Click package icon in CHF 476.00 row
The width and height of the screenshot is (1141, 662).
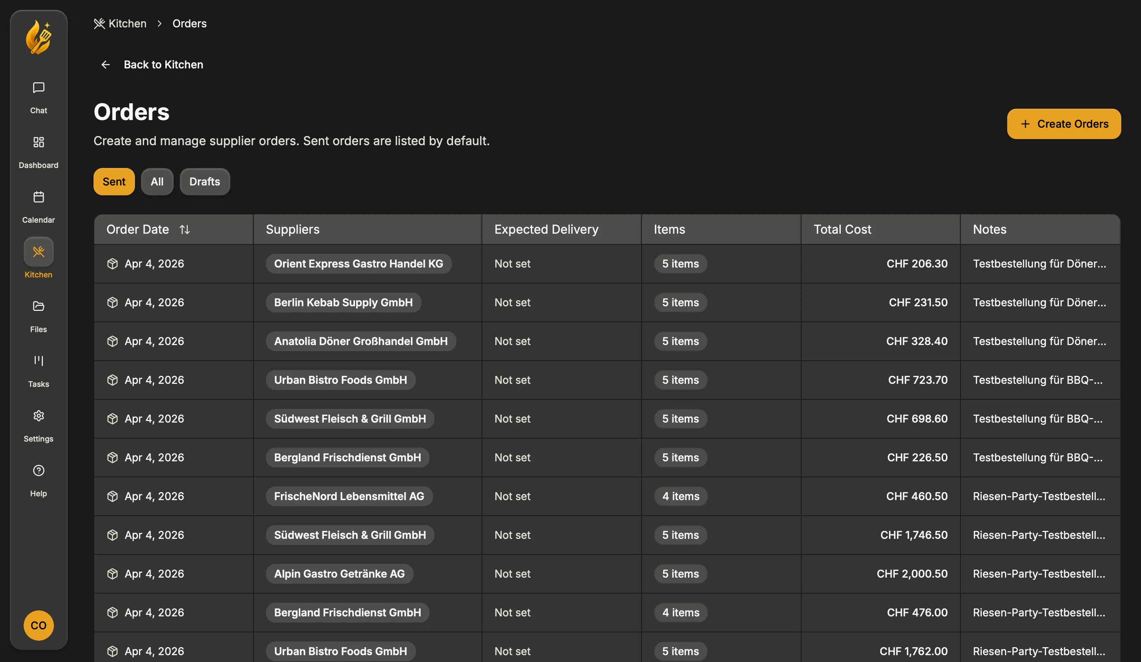click(112, 613)
